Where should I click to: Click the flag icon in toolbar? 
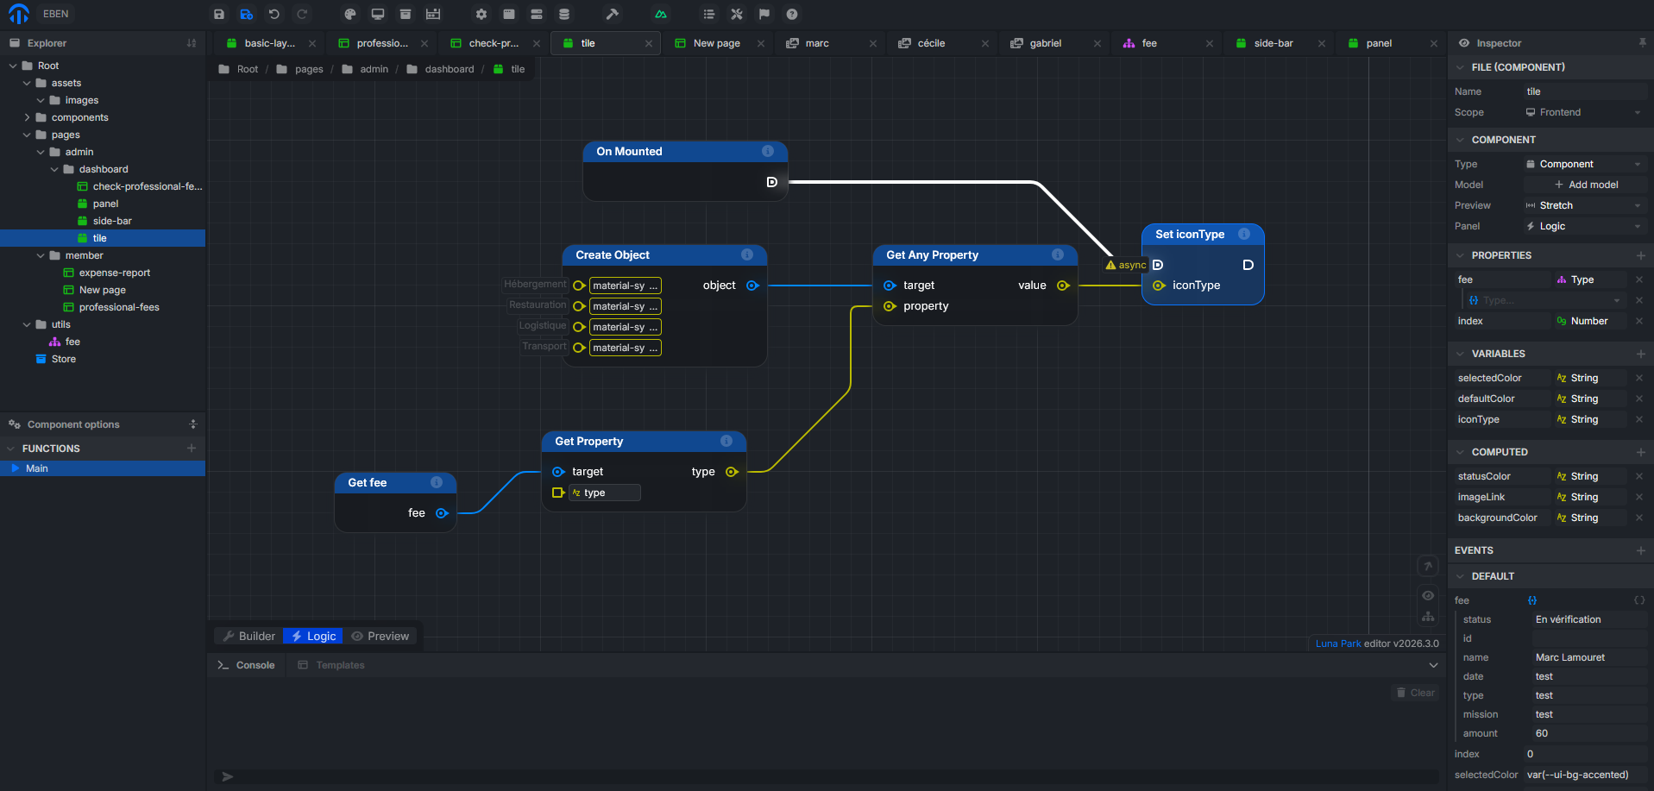pos(764,14)
